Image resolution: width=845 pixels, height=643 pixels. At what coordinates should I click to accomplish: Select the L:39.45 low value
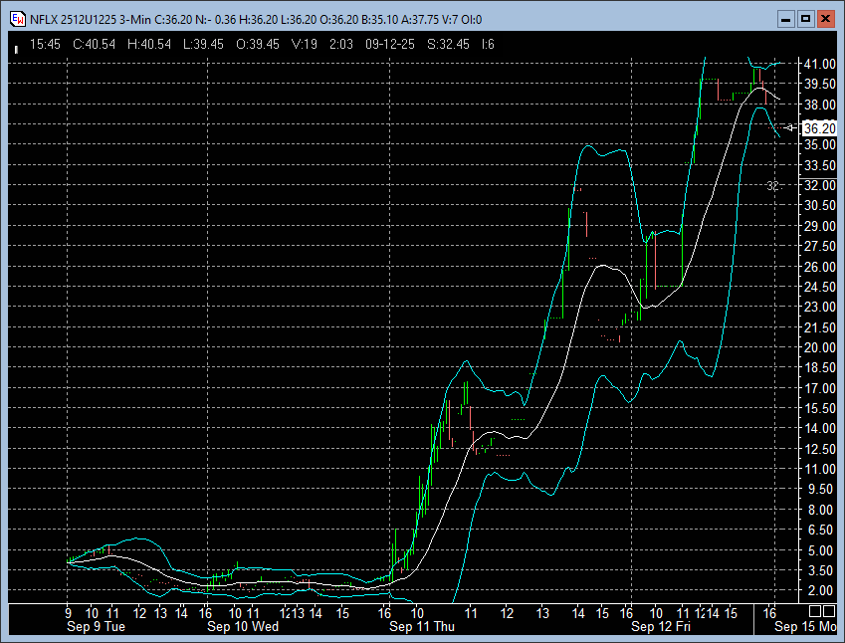point(203,44)
